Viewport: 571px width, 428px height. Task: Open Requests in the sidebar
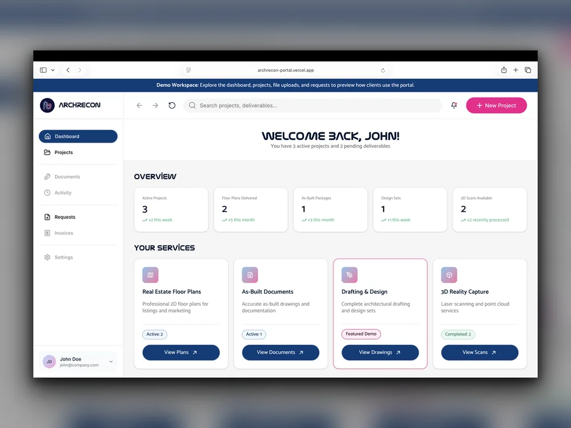tap(78, 217)
